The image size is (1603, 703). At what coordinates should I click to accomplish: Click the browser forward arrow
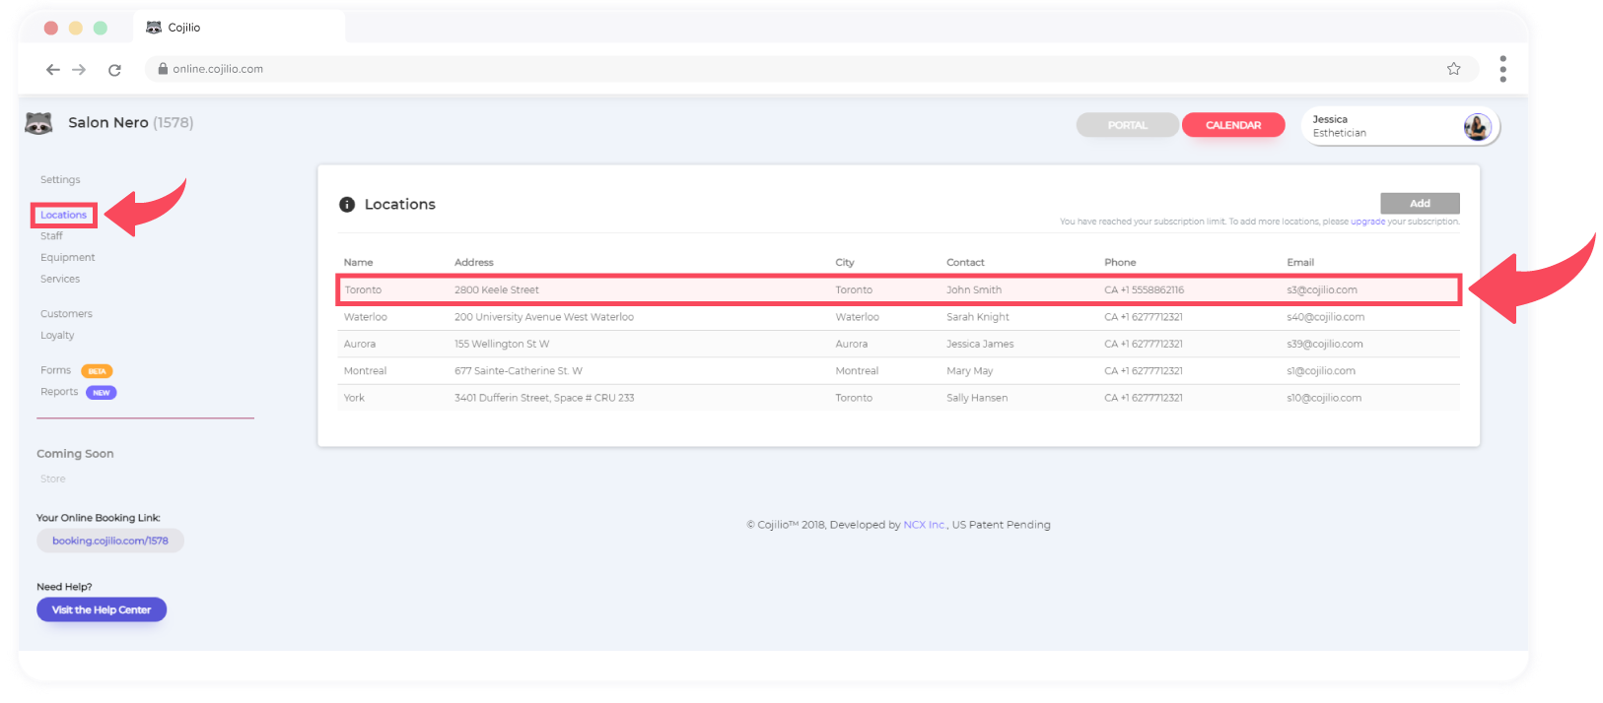(80, 69)
